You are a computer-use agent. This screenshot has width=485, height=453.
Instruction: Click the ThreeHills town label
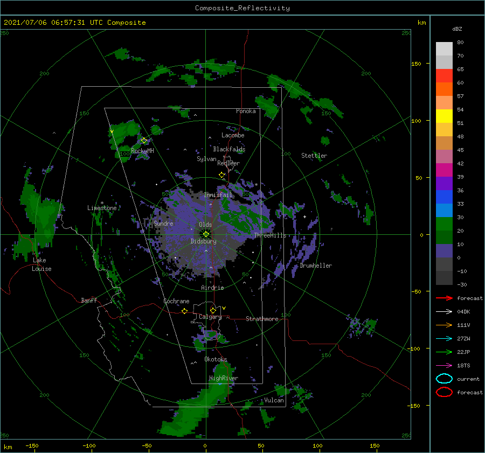(x=270, y=235)
